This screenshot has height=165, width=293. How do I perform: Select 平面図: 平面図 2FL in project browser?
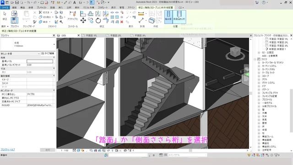pyautogui.click(x=278, y=43)
